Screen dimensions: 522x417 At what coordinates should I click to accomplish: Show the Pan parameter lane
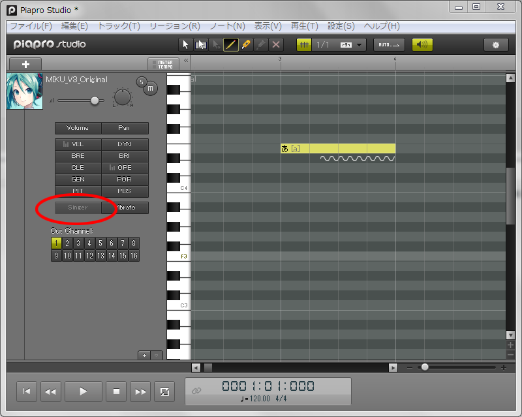(125, 128)
